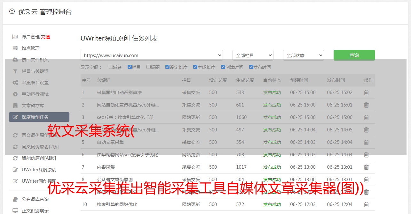411x214 pixels.
Task: Click the green 查询 button
Action: tap(354, 55)
